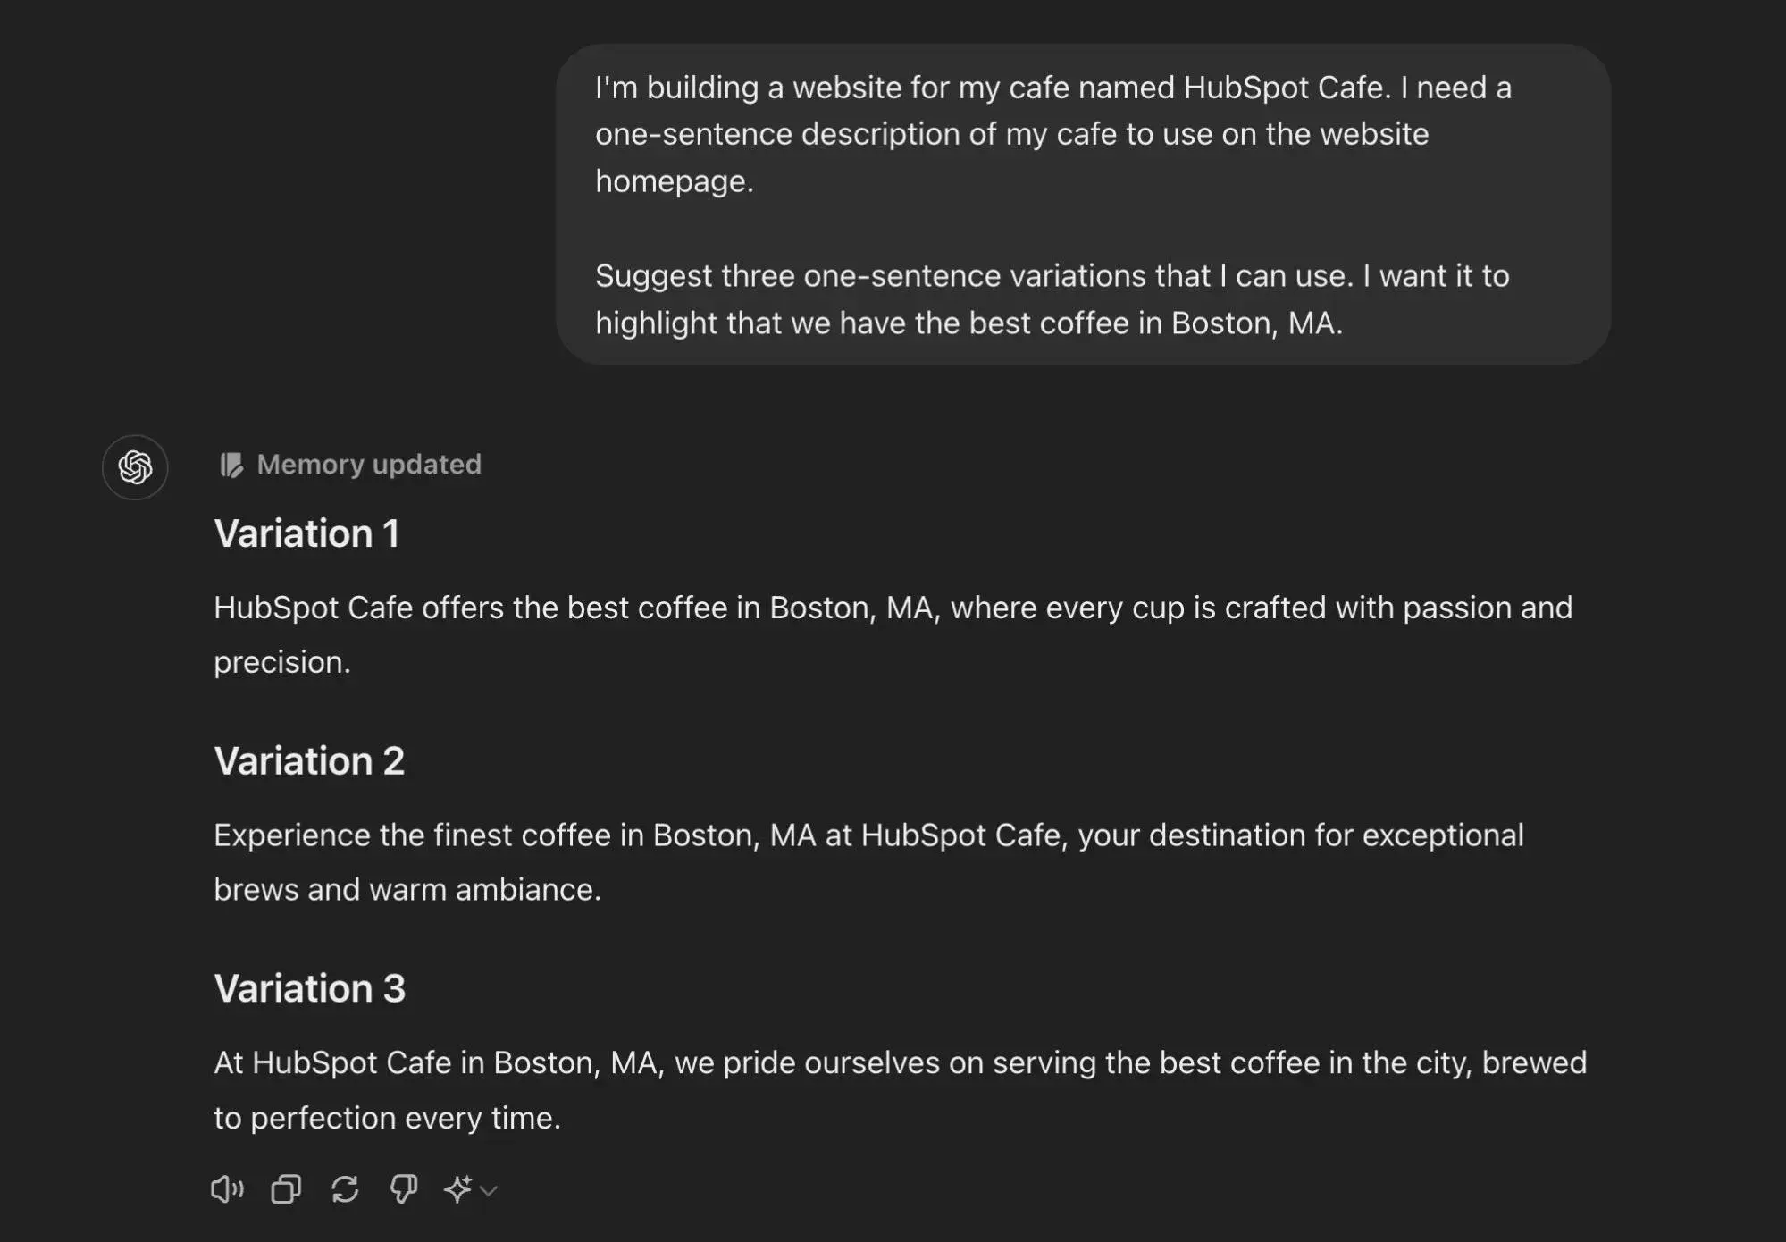Click the Memory updated pencil icon
Image resolution: width=1786 pixels, height=1242 pixels.
(x=231, y=465)
